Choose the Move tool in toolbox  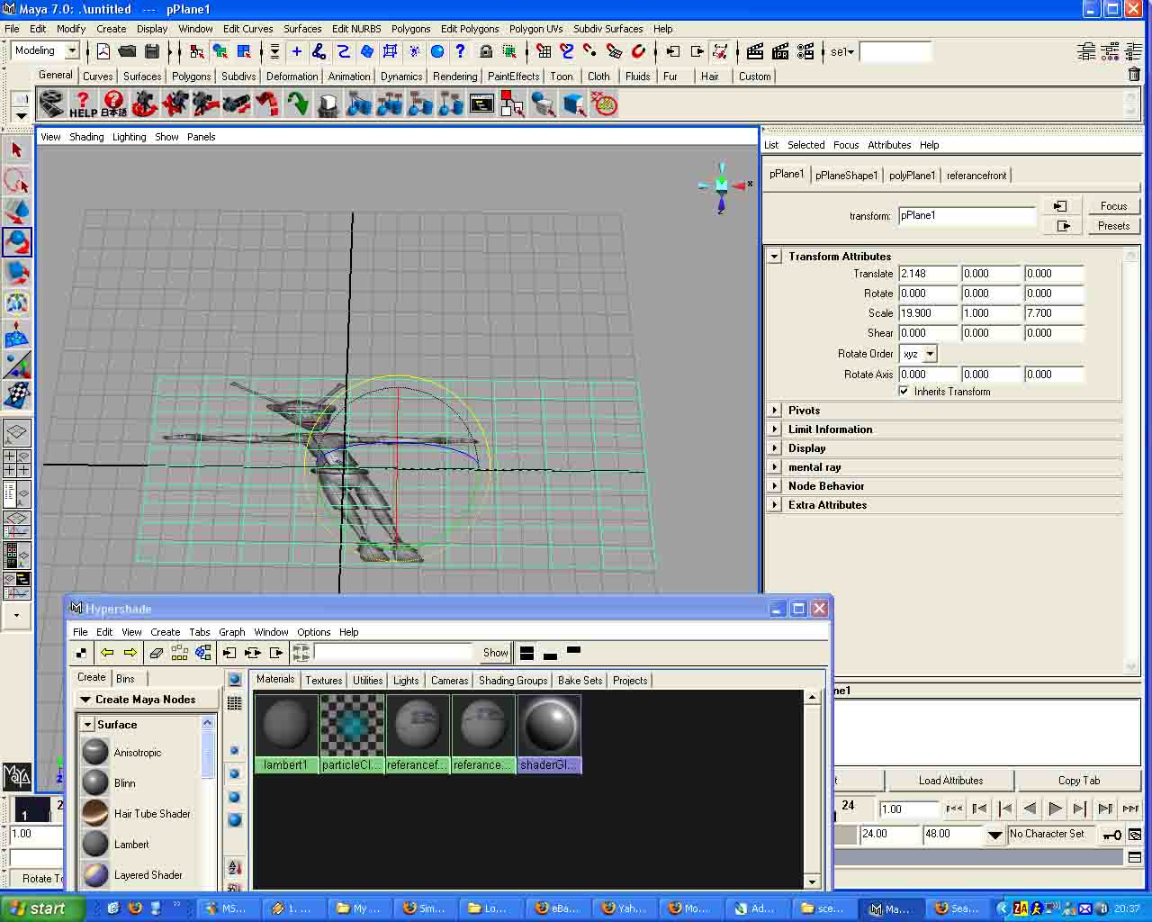point(16,212)
